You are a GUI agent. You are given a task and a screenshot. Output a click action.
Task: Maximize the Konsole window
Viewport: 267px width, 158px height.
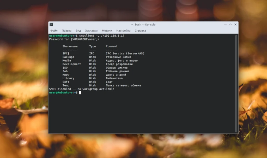(230, 25)
